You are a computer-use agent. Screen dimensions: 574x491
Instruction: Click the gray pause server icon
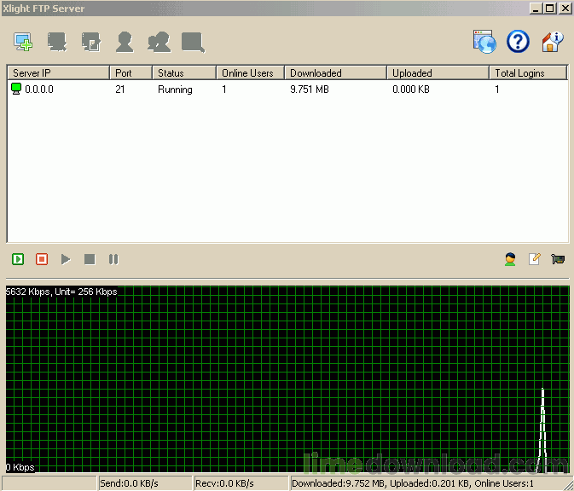coord(113,259)
